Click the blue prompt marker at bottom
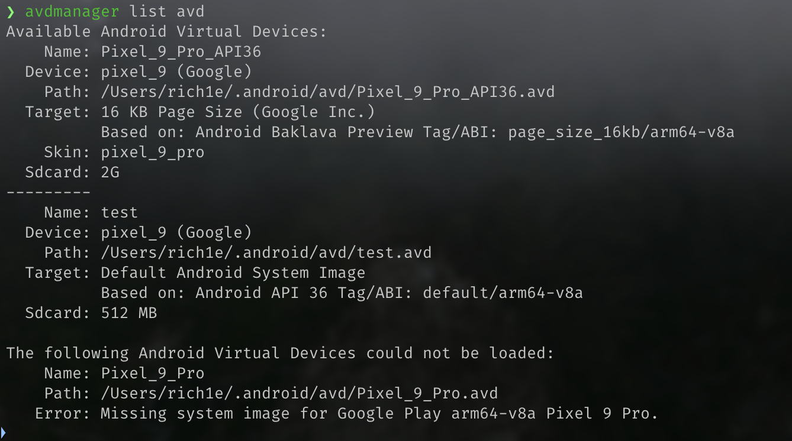The image size is (792, 441). pos(2,433)
